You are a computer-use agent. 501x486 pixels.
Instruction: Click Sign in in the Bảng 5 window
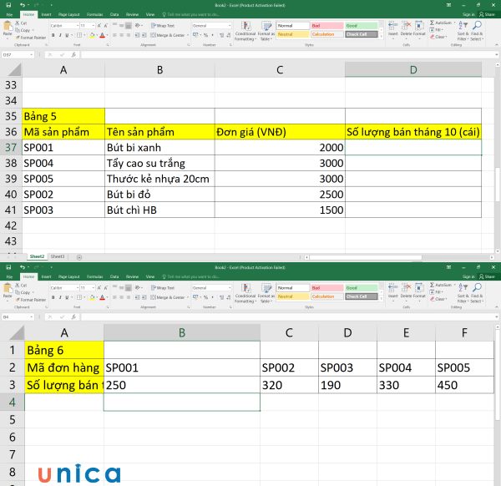(x=468, y=15)
